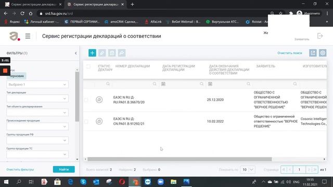Tick checkbox for declaration CN.РА01.В.91292/21
Screen dimensions: 333x187
86,121
